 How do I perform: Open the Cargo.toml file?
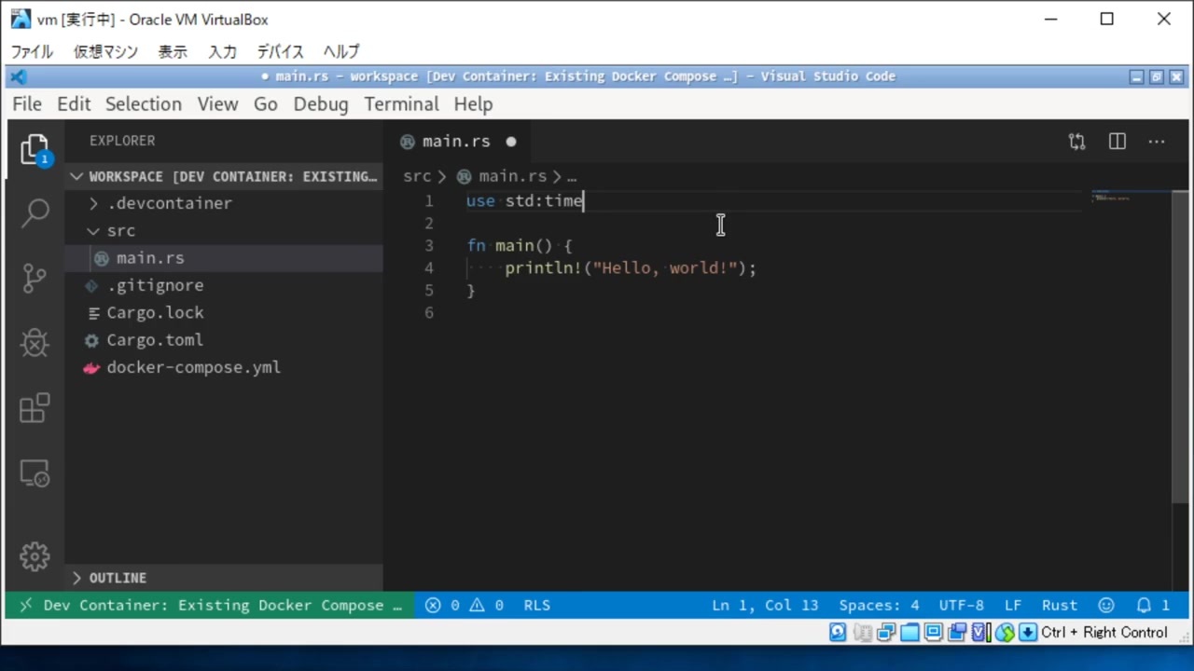coord(224,340)
